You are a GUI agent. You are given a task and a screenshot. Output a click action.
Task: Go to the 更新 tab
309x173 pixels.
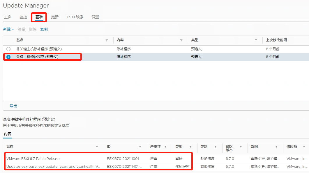click(55, 17)
